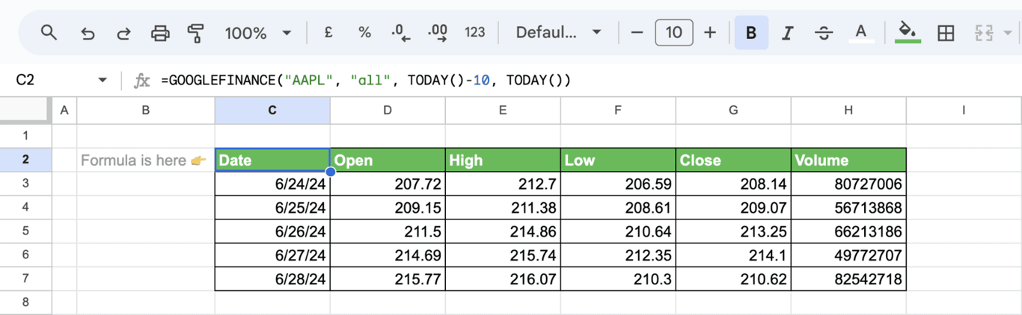Decrease decimal places
1022x315 pixels.
[x=401, y=33]
